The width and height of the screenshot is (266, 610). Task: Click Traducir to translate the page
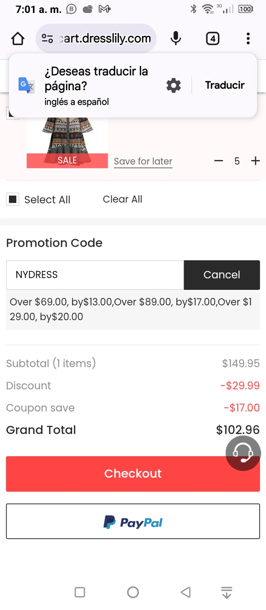[x=225, y=85]
